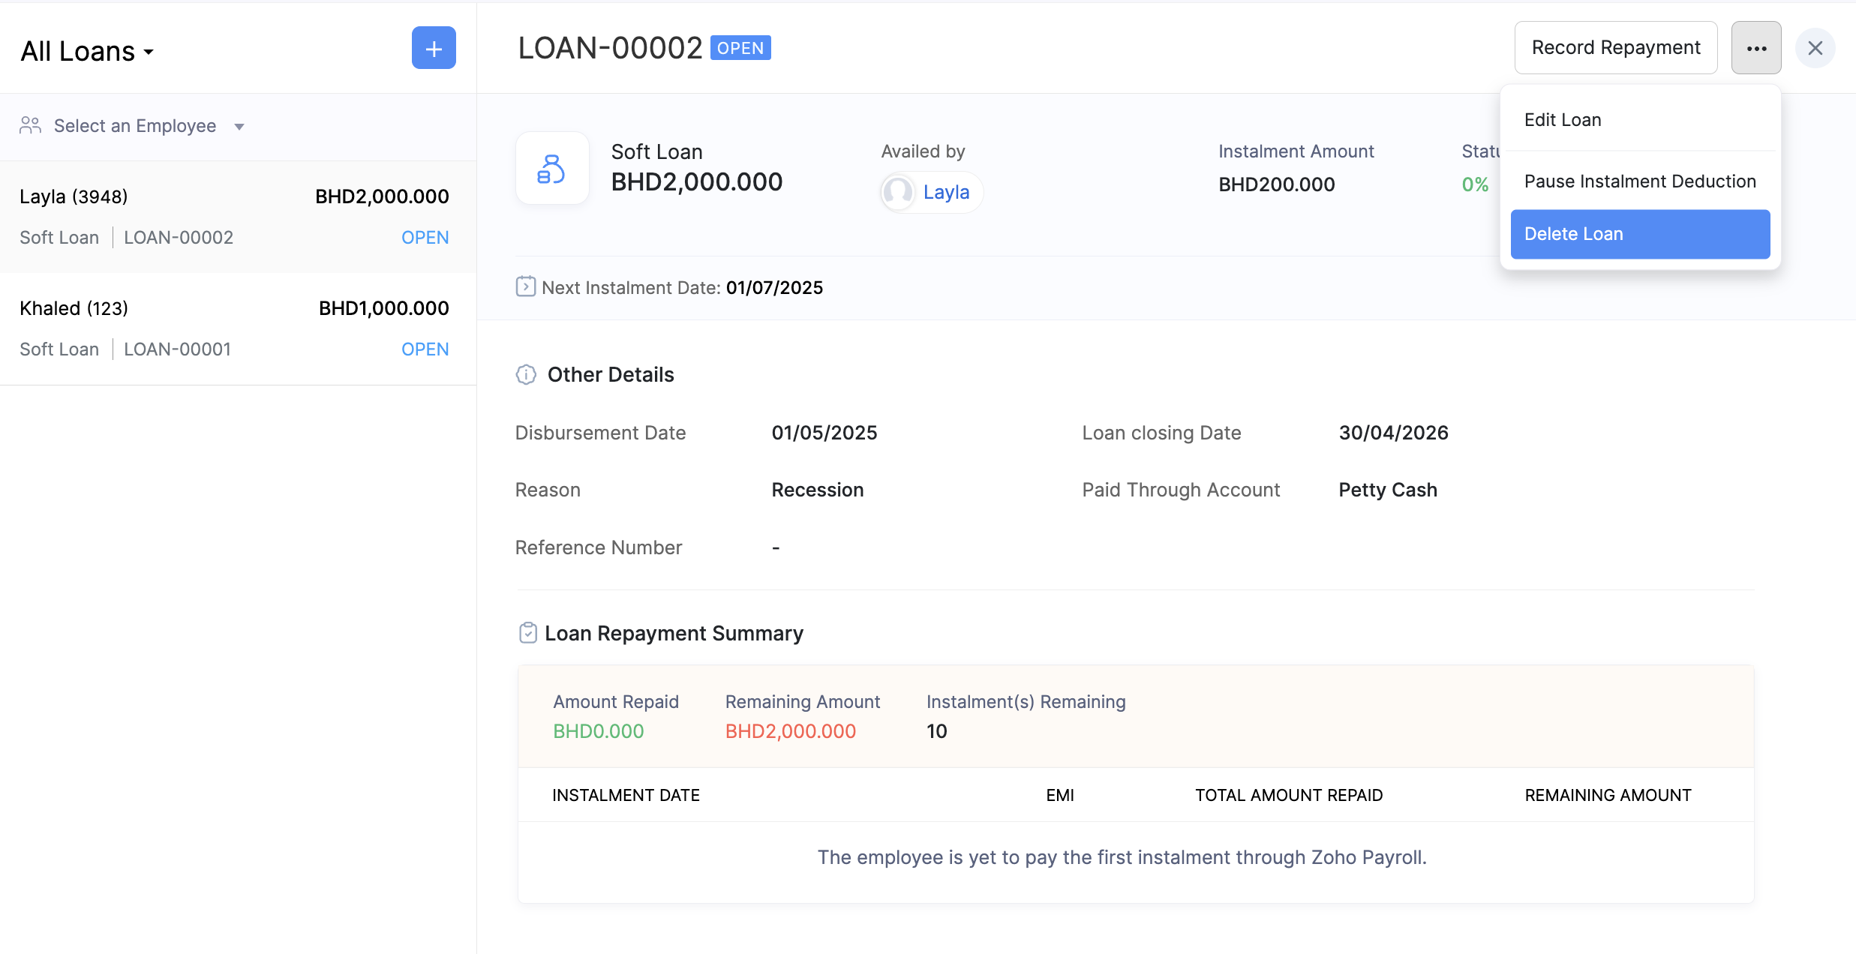Viewport: 1856px width, 954px height.
Task: Click the employee icon beside Select an Employee
Action: 30,125
